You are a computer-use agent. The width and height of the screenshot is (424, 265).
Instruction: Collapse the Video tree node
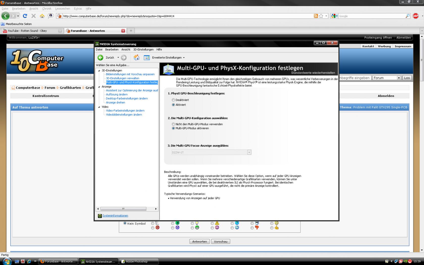click(x=99, y=107)
